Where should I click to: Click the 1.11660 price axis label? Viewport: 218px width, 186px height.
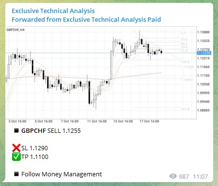(203, 67)
